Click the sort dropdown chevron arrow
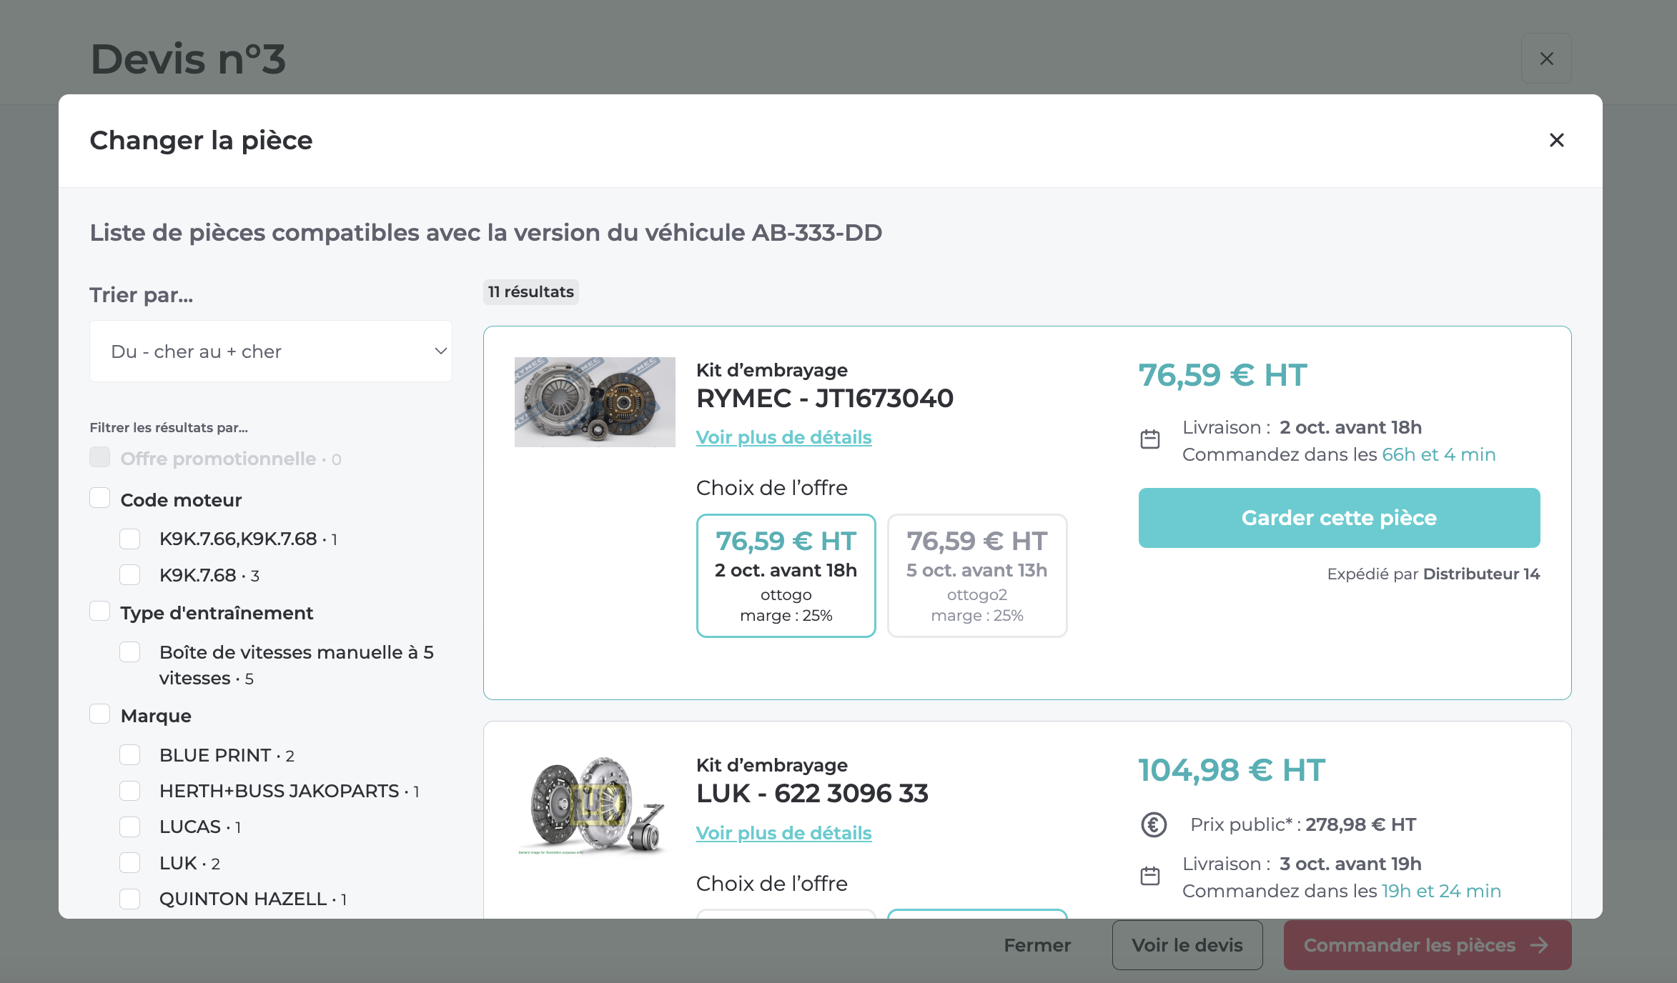The width and height of the screenshot is (1677, 983). 440,351
